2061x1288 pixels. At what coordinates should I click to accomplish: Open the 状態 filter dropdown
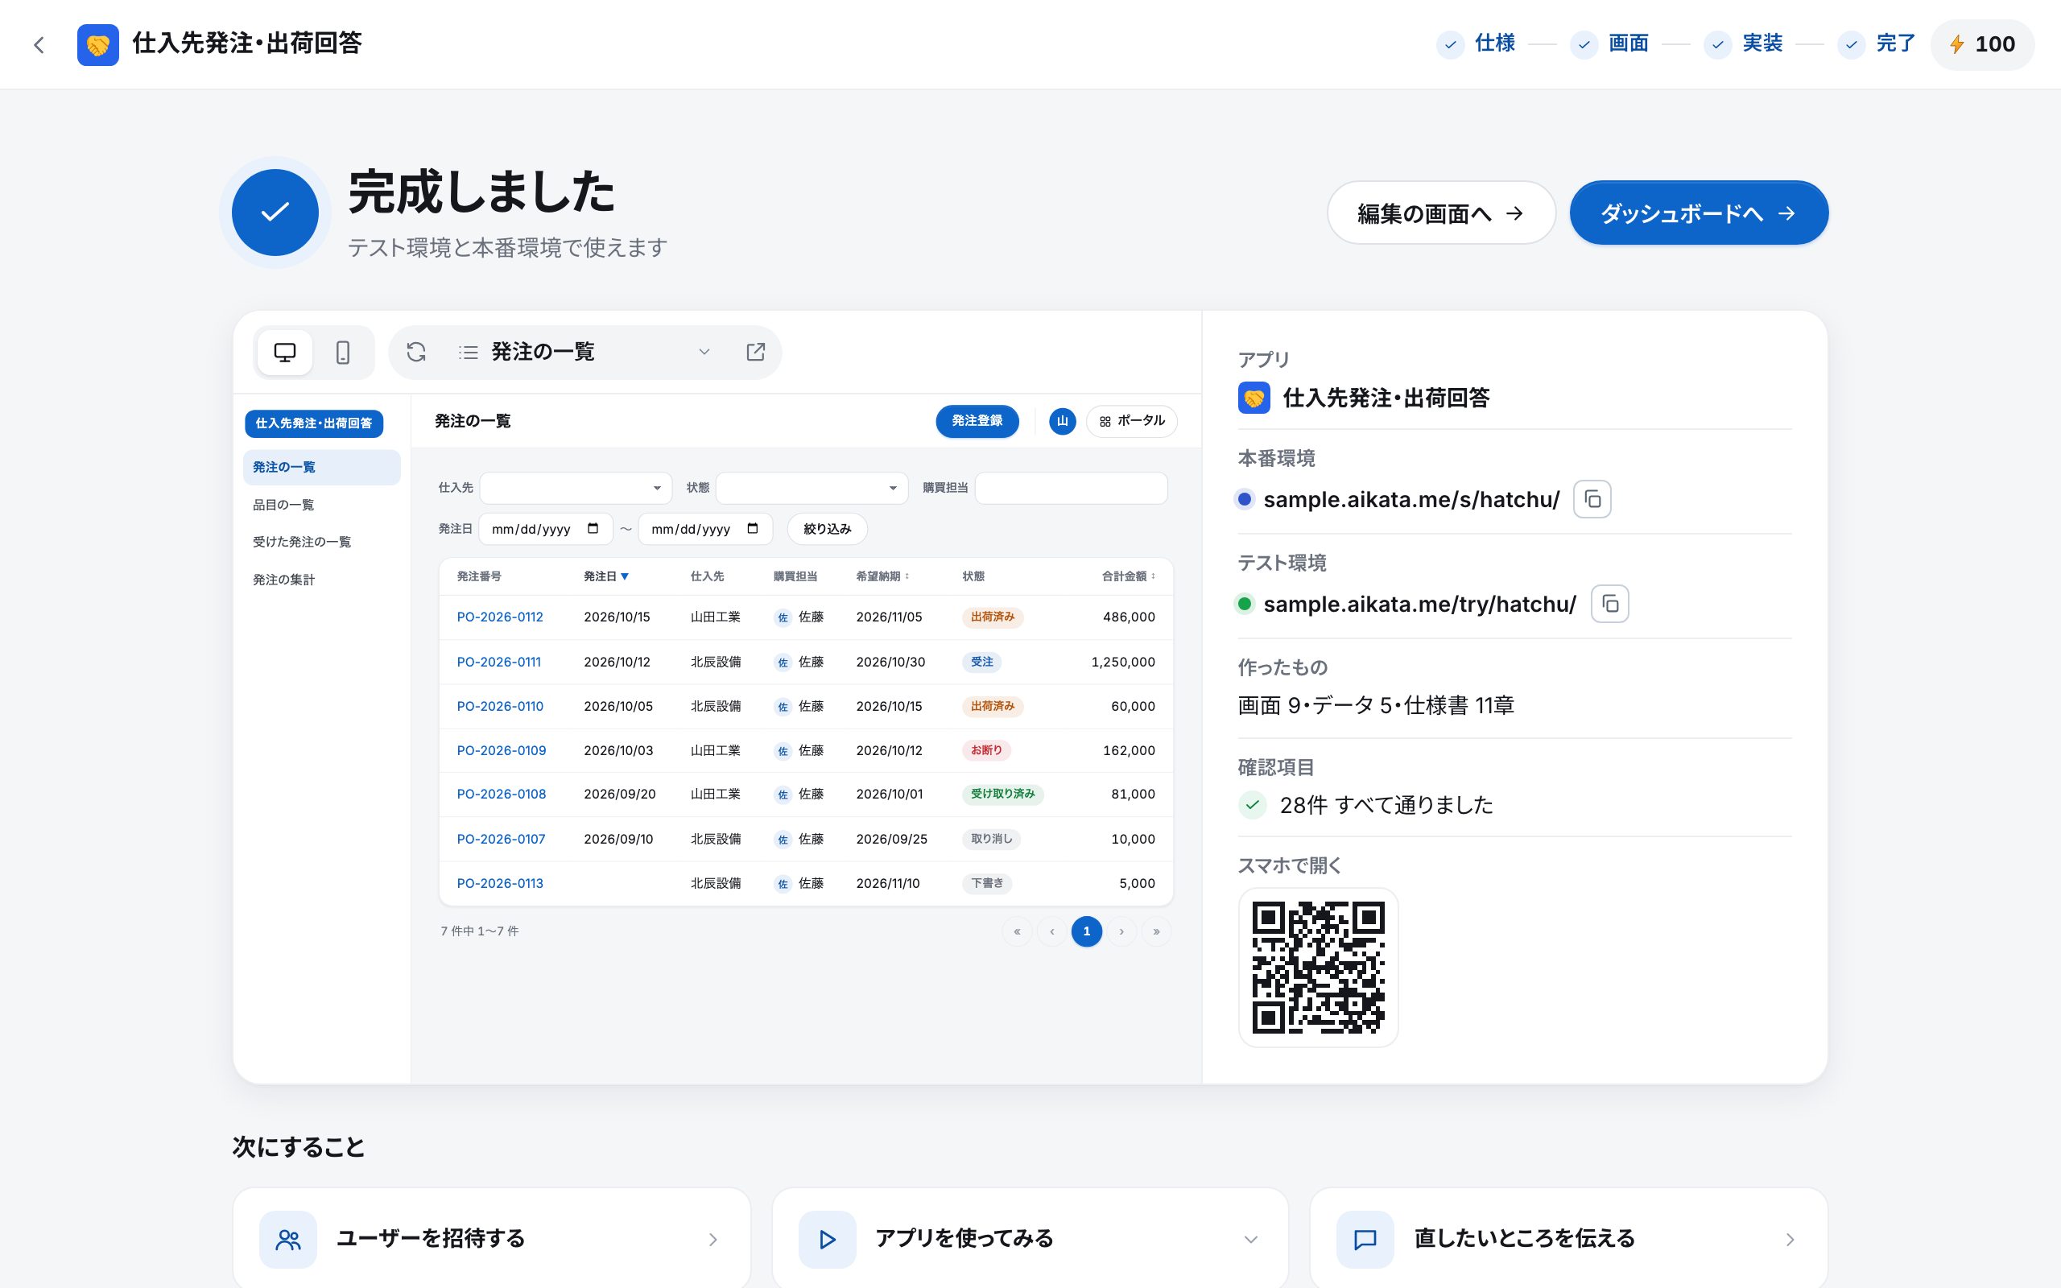click(x=812, y=488)
